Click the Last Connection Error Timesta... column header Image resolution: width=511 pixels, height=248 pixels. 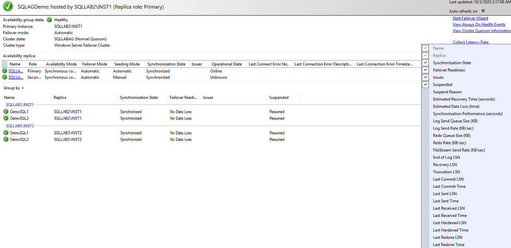coord(385,64)
